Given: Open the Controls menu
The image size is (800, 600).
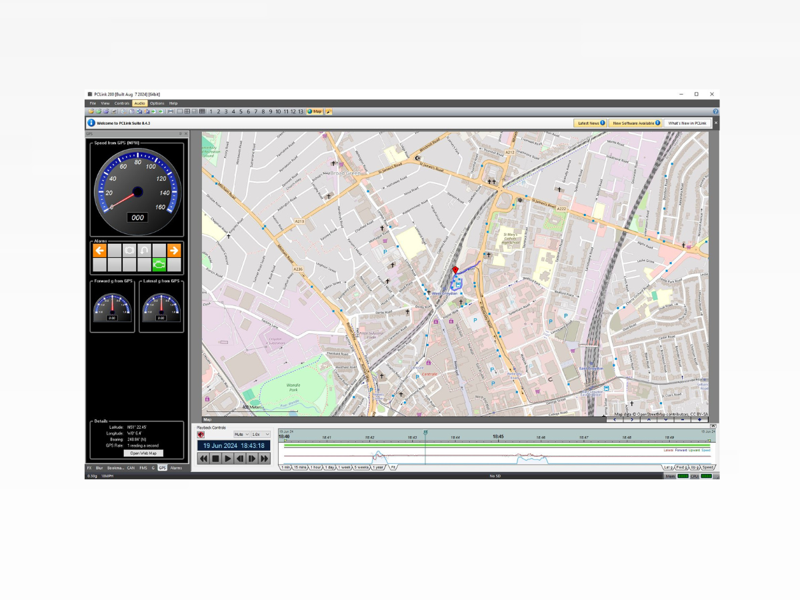Looking at the screenshot, I should 122,103.
